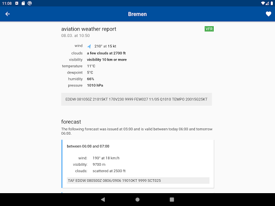Open the Wi-Fi status icon
The width and height of the screenshot is (275, 206).
[x=263, y=3]
